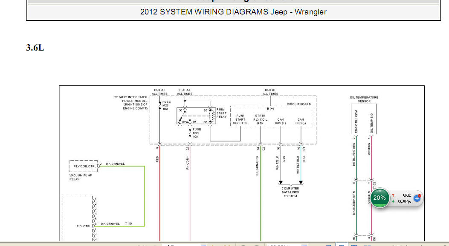Screen dimensions: 449x246
Task: Click the 'CAN BUS (+)' label
Action: 280,122
